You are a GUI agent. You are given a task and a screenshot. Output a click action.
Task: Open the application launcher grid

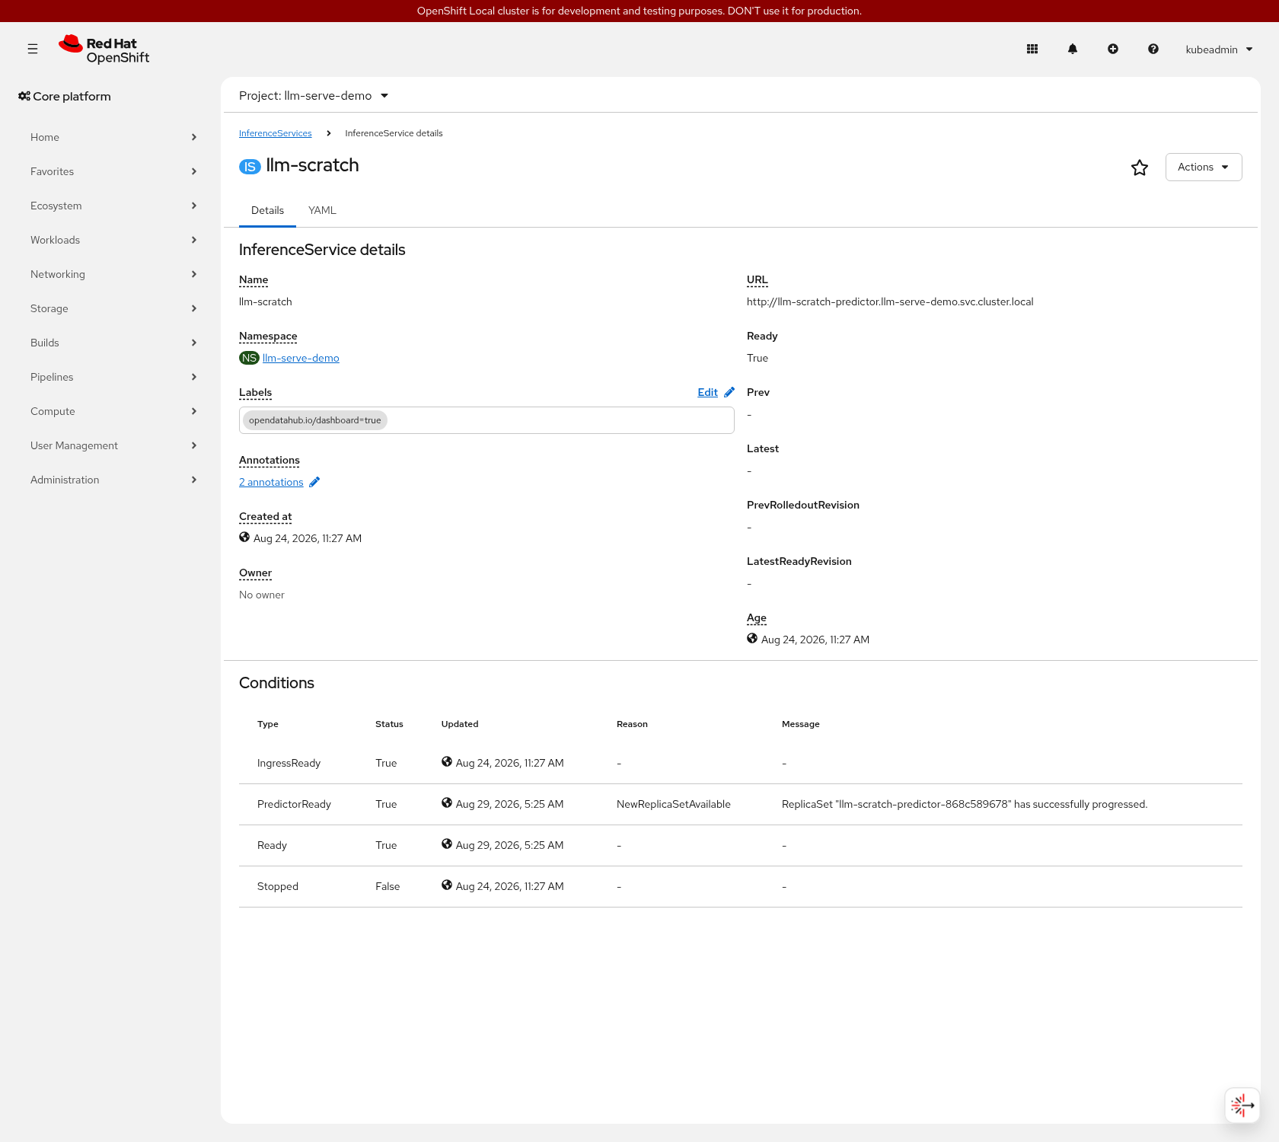coord(1032,49)
